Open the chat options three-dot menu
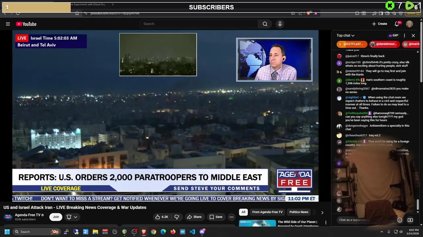The width and height of the screenshot is (423, 237). coord(404,36)
